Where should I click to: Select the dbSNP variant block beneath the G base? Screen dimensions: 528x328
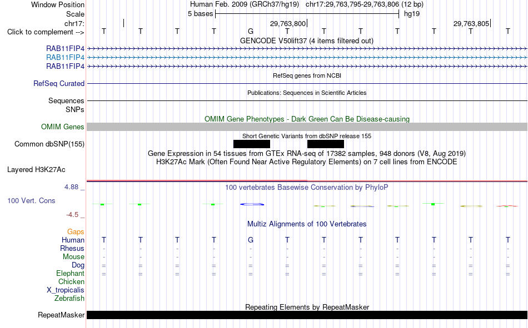tap(252, 144)
